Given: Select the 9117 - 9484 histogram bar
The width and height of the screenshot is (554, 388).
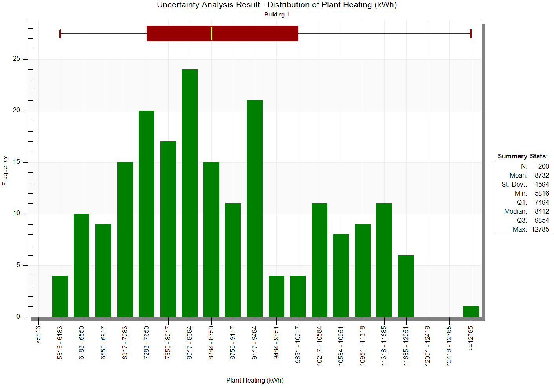Looking at the screenshot, I should tap(254, 209).
